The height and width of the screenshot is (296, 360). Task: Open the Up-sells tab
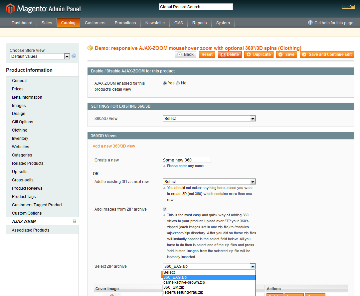tap(43, 171)
